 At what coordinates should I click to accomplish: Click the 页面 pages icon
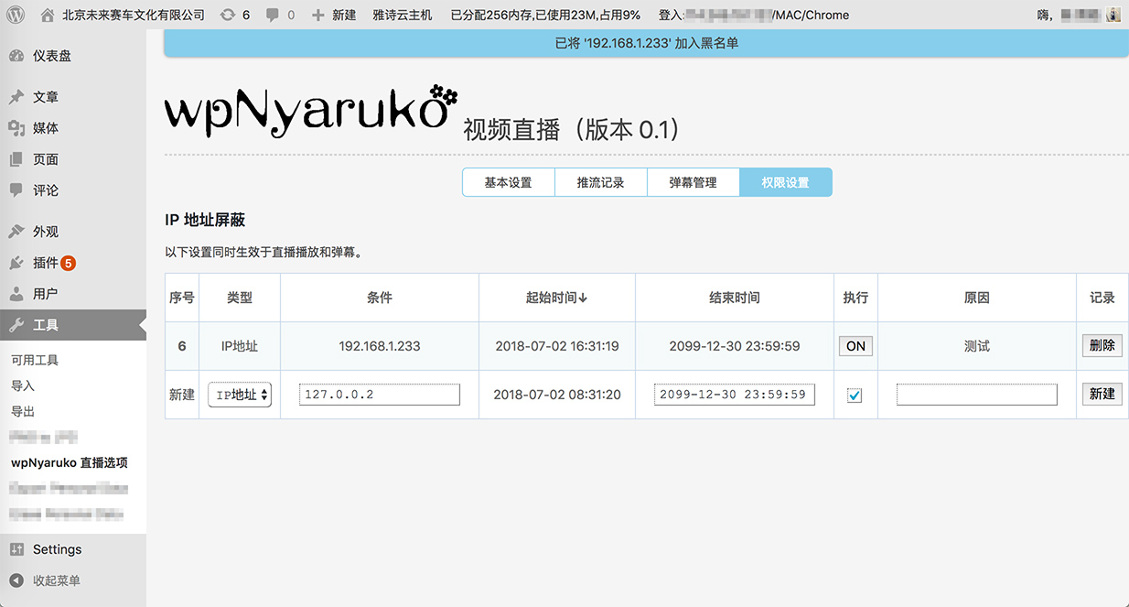click(16, 159)
